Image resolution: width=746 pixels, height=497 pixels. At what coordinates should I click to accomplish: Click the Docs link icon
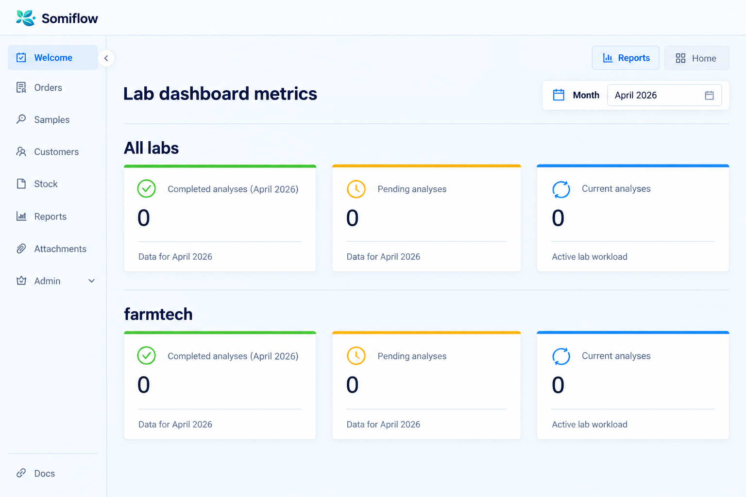[21, 473]
